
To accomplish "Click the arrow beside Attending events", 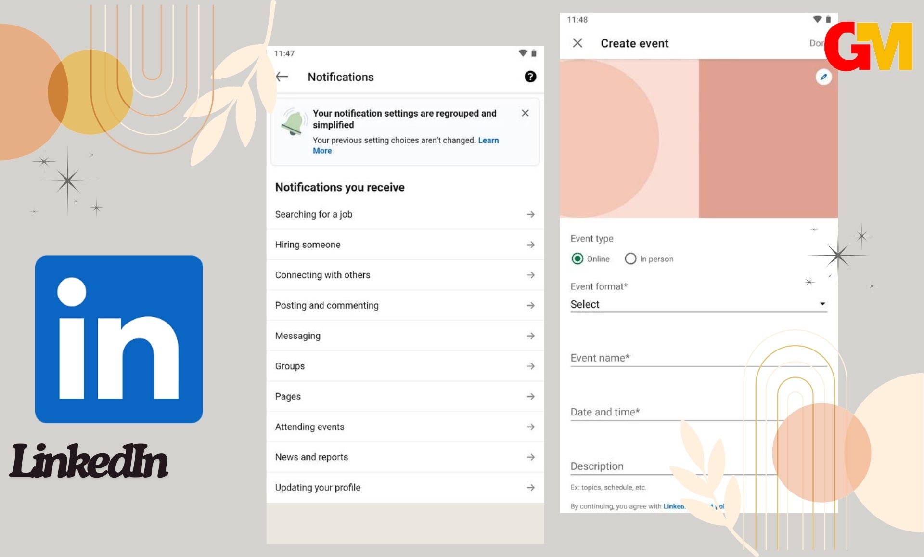I will pos(530,427).
